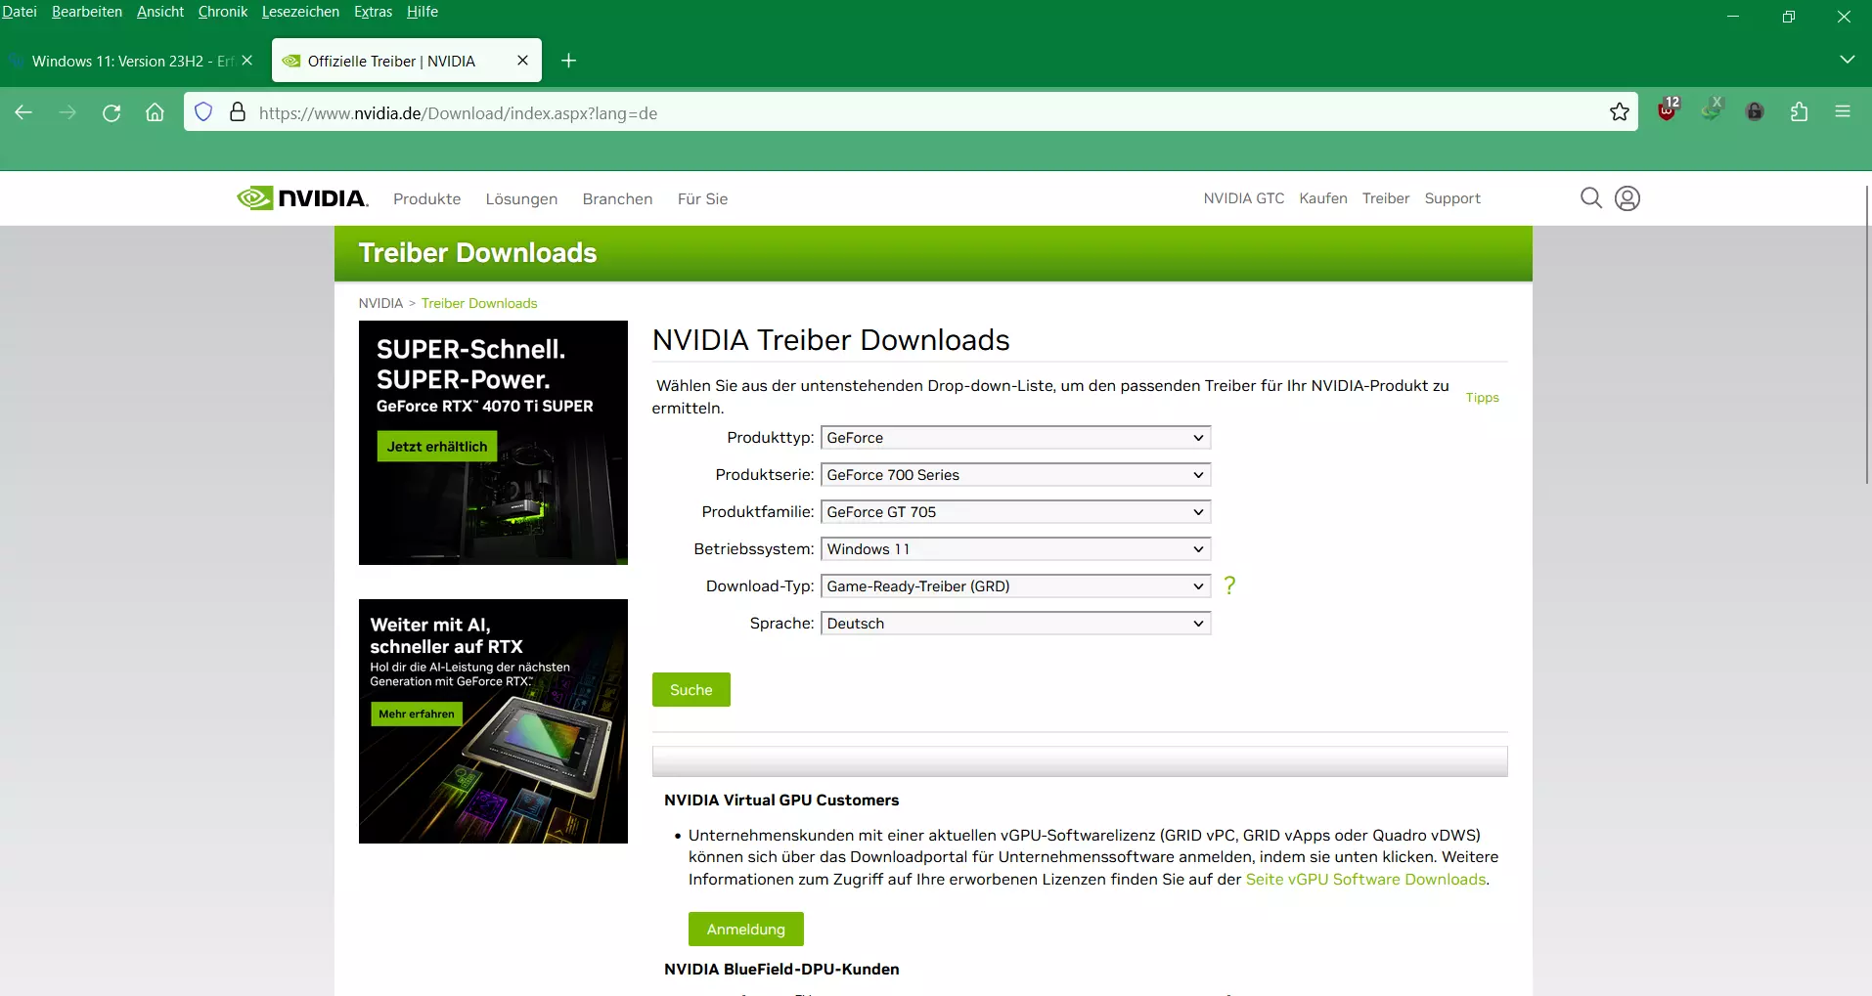Image resolution: width=1872 pixels, height=996 pixels.
Task: Click the NVIDIA breadcrumb link
Action: click(380, 303)
